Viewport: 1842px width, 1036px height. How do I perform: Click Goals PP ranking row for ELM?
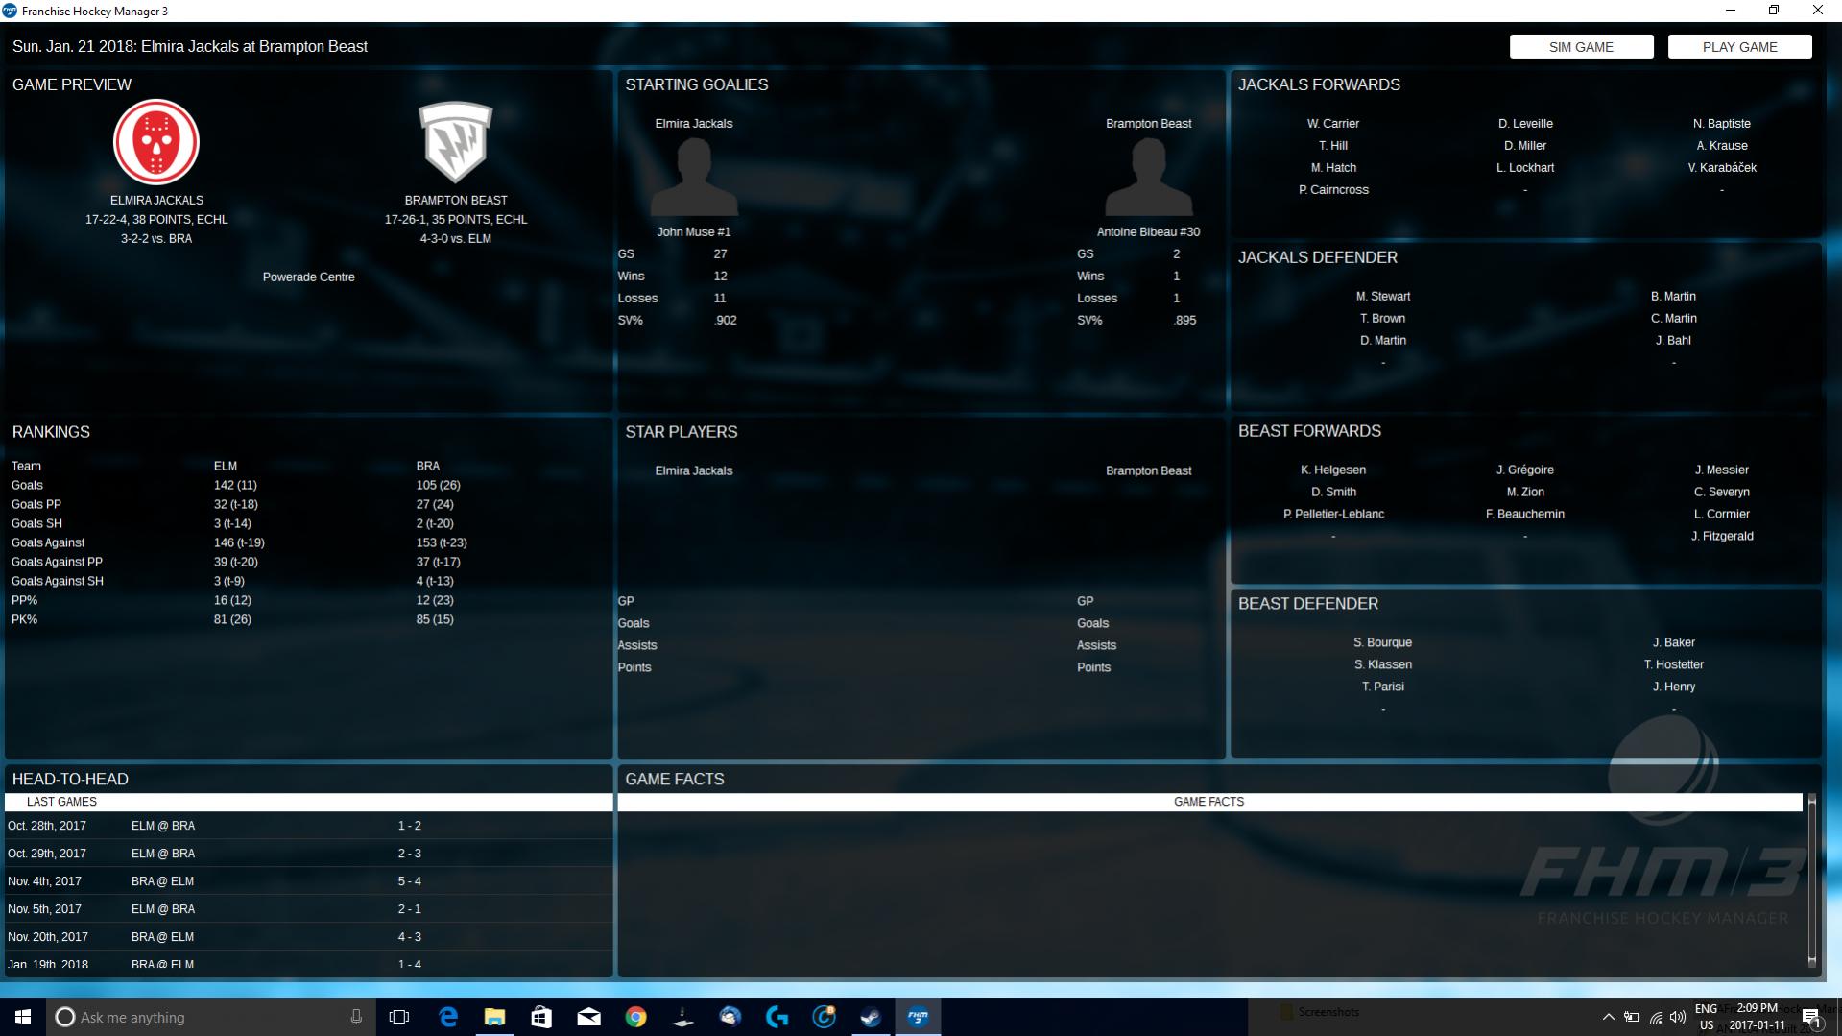[x=235, y=505]
